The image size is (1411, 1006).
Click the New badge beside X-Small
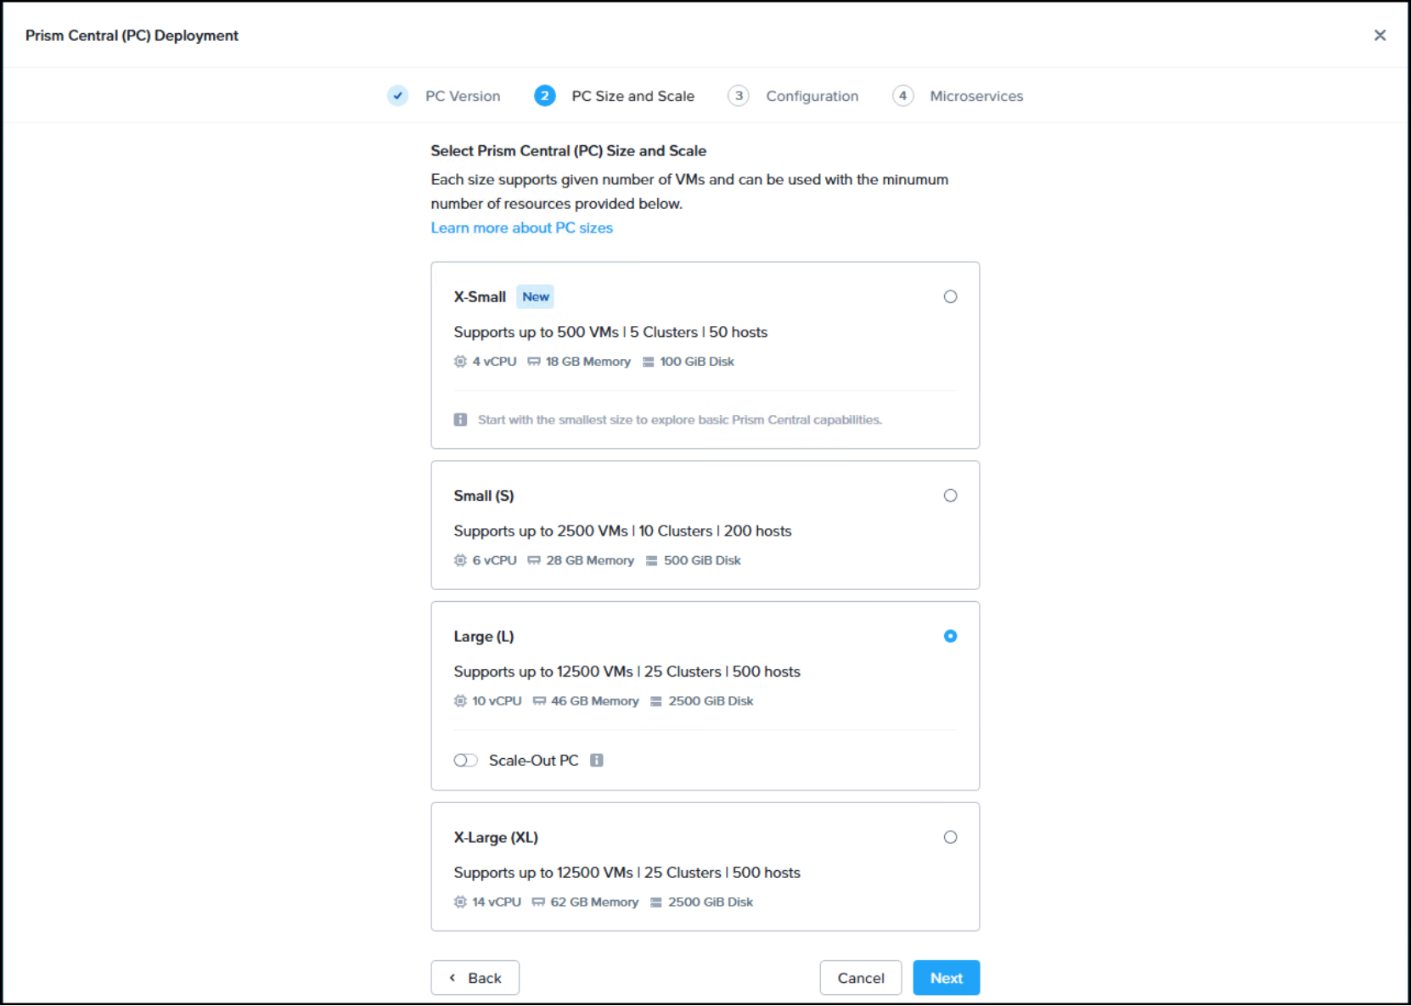click(536, 296)
